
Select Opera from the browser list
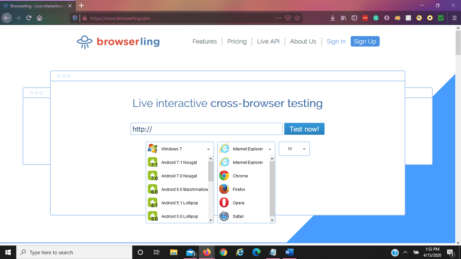tap(238, 203)
